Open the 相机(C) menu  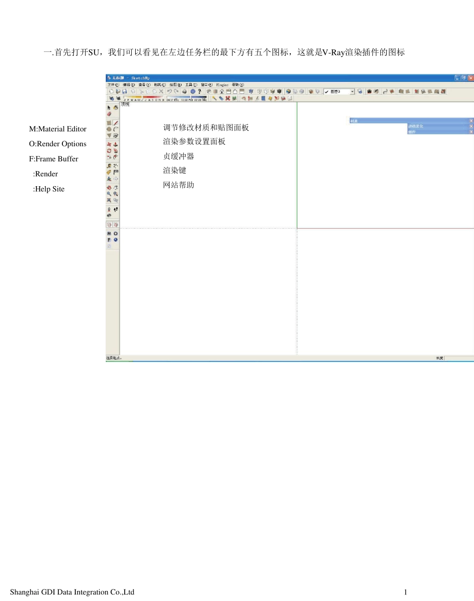160,85
